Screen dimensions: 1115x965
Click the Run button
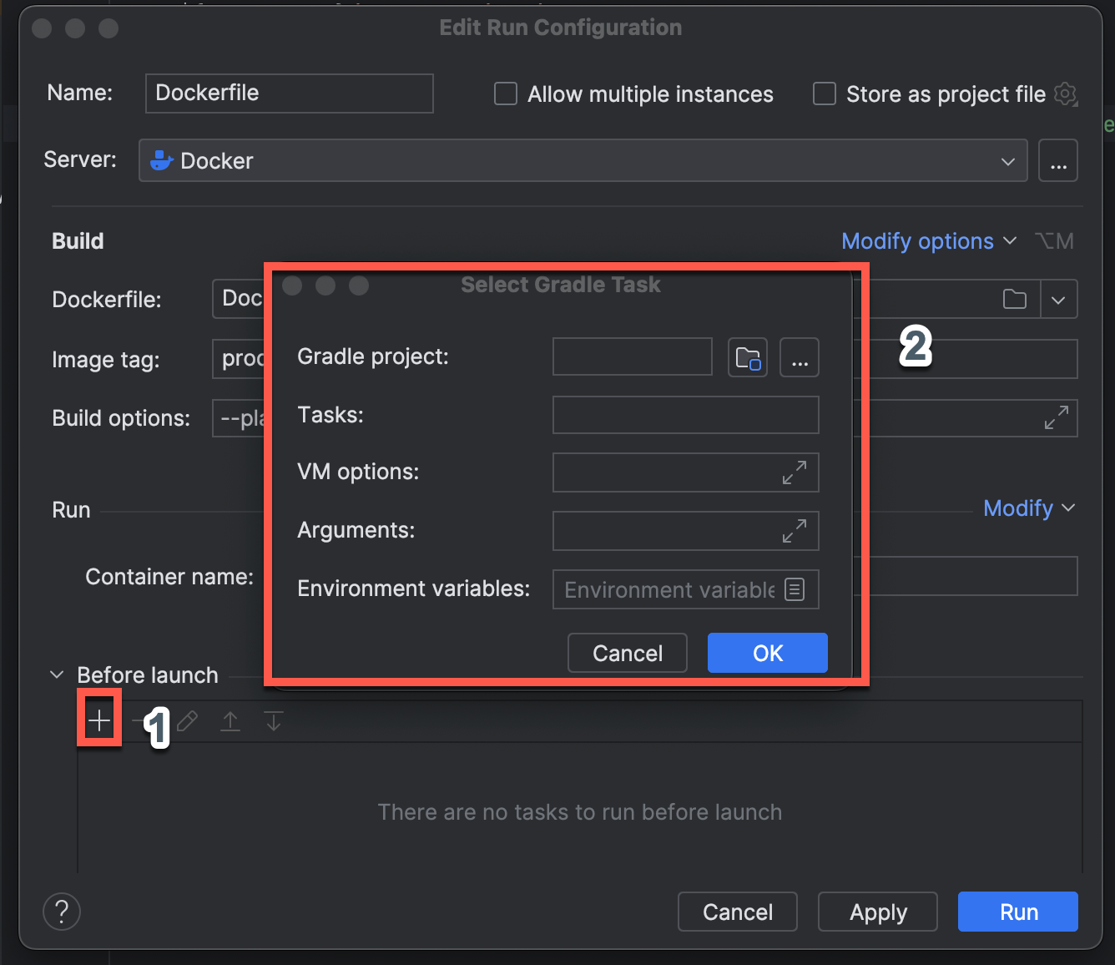(1018, 912)
